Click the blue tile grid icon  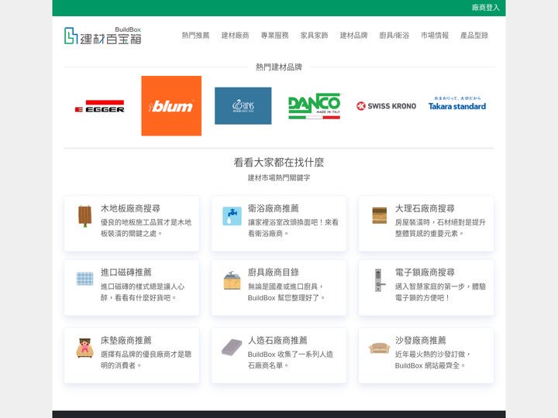point(84,279)
